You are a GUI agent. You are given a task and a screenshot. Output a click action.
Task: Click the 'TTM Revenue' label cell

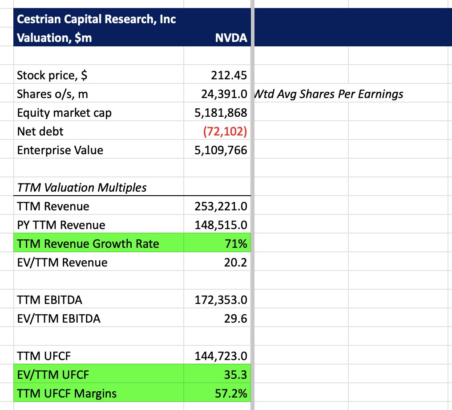[x=99, y=206]
